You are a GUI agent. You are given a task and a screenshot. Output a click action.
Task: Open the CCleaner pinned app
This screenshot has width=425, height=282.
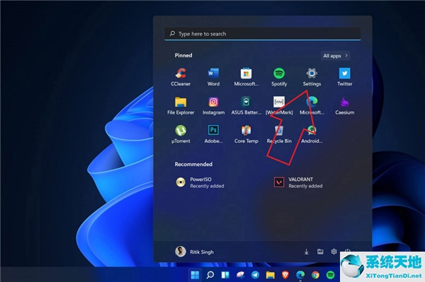(181, 77)
